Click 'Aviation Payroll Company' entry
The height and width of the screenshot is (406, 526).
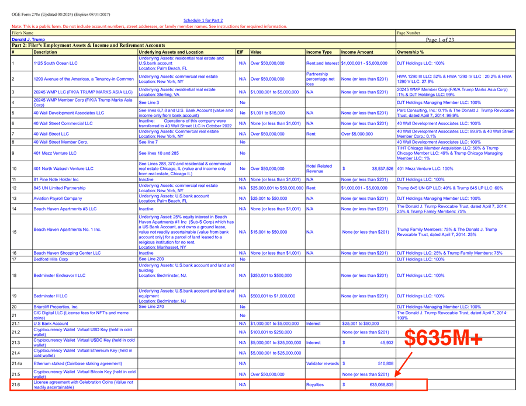pos(58,199)
